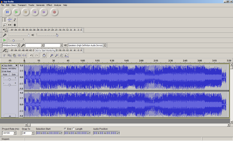The height and width of the screenshot is (141, 233).
Task: Click the Sync-Lock clock icon
Action: tap(44, 55)
